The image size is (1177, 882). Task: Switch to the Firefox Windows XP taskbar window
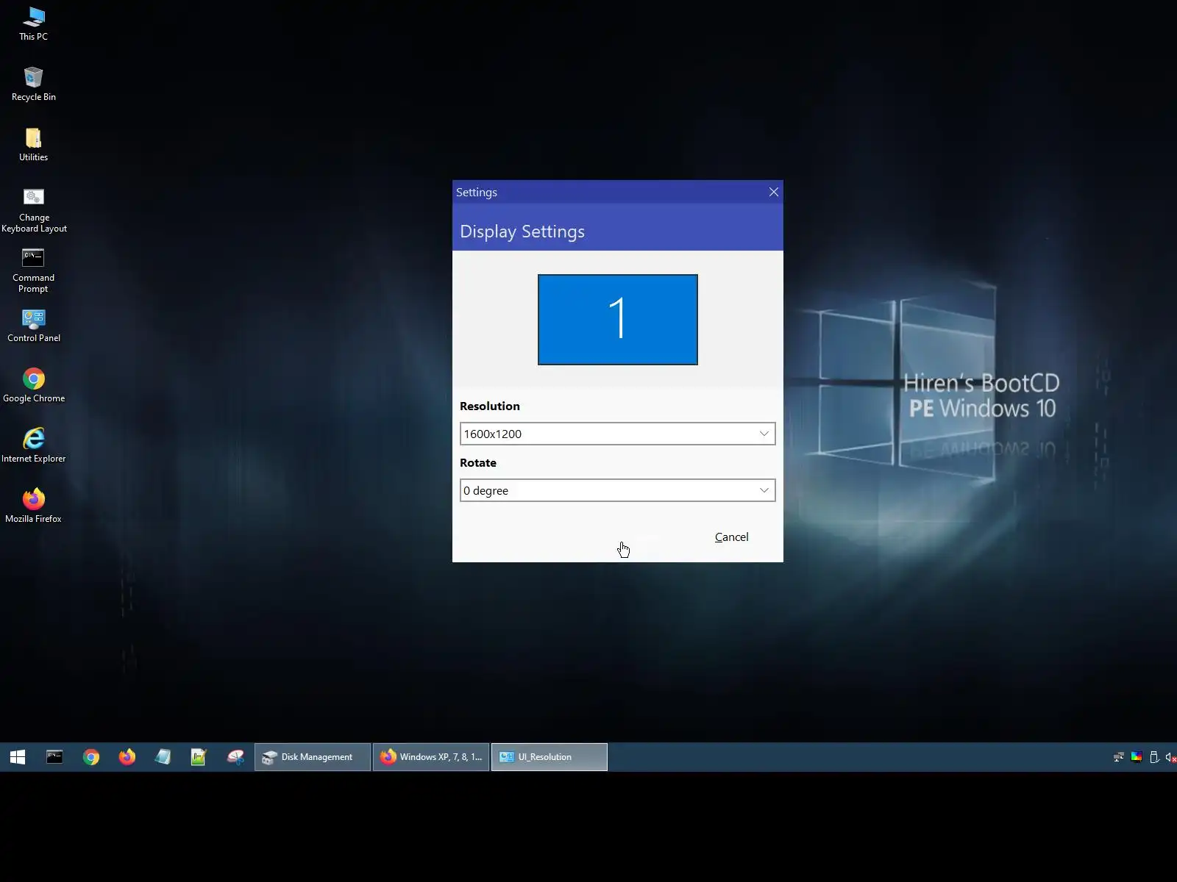pos(431,757)
